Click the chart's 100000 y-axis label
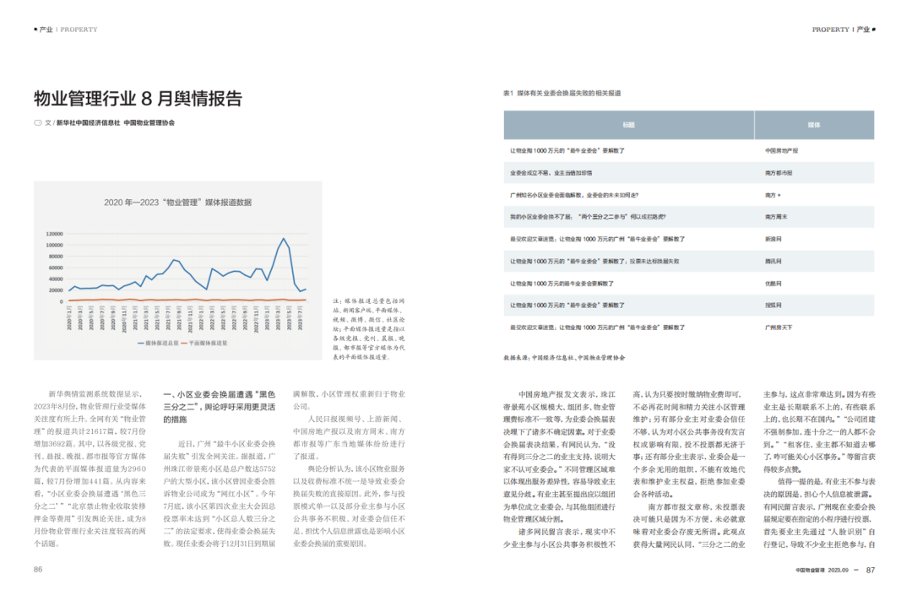 point(54,245)
